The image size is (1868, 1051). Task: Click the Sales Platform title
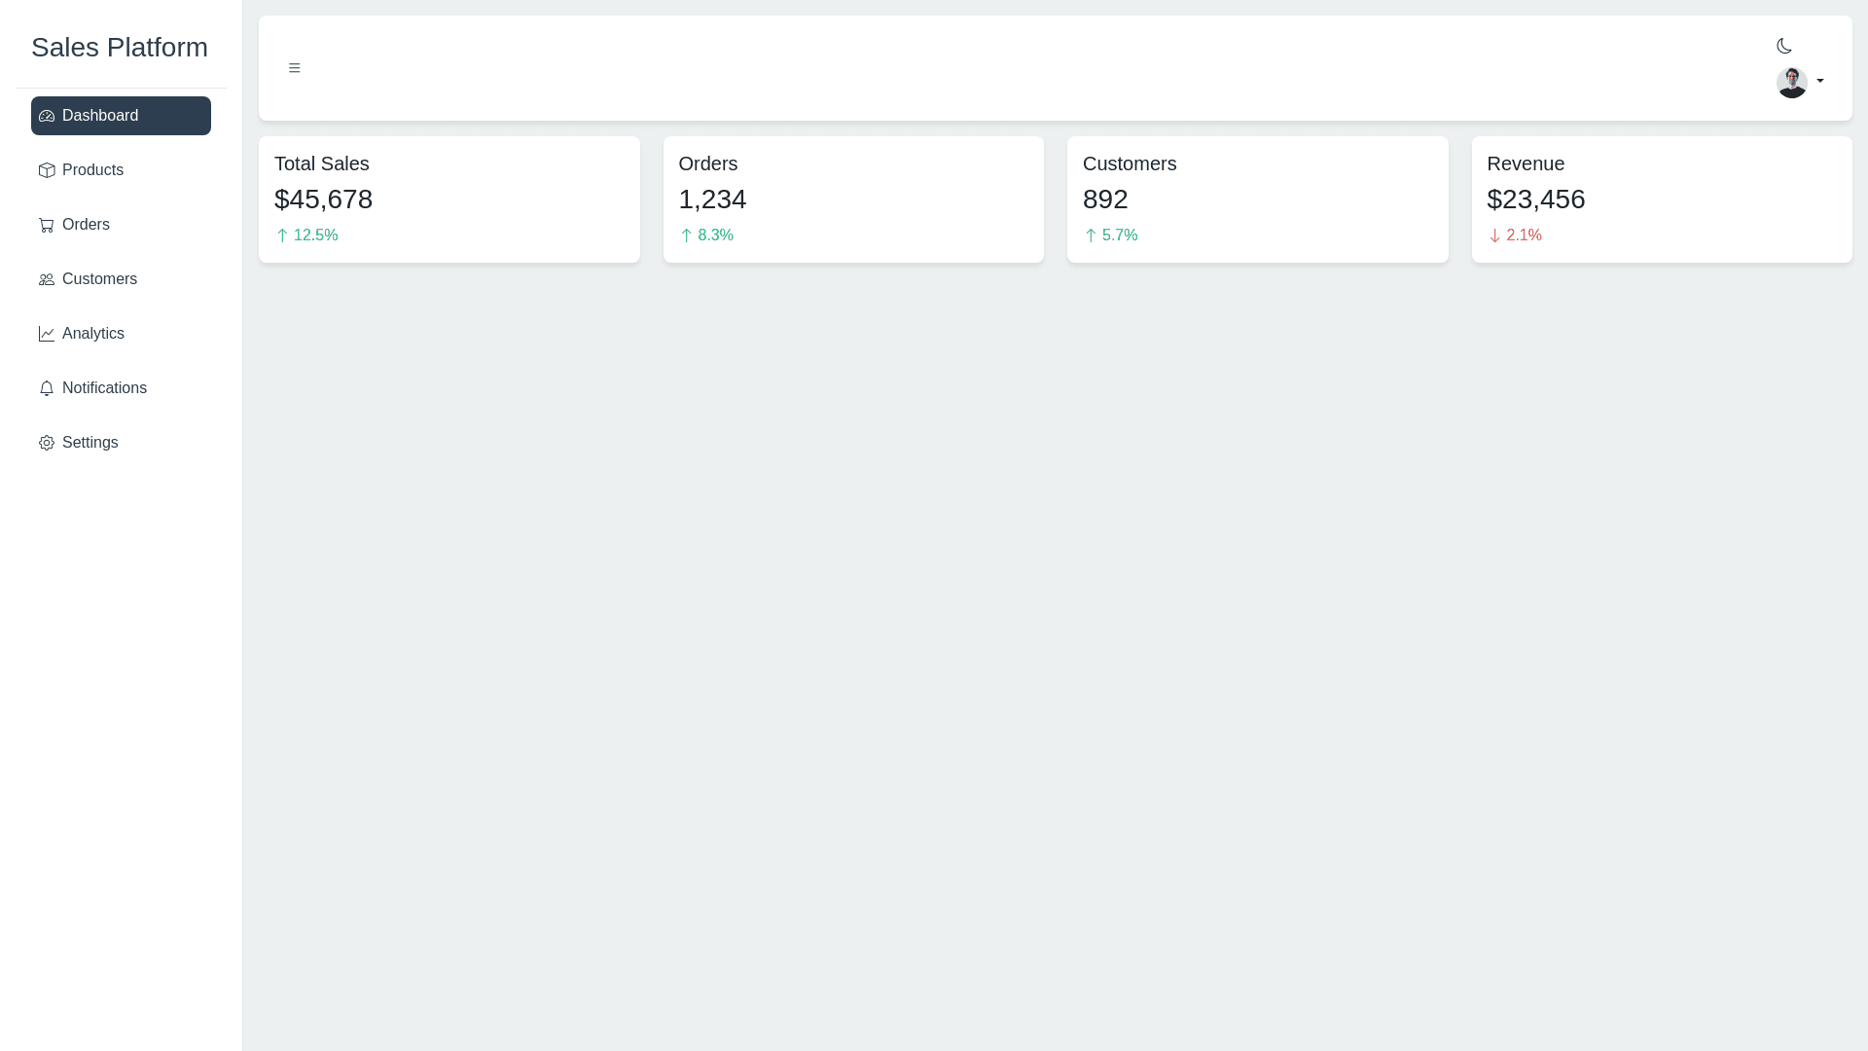[120, 48]
